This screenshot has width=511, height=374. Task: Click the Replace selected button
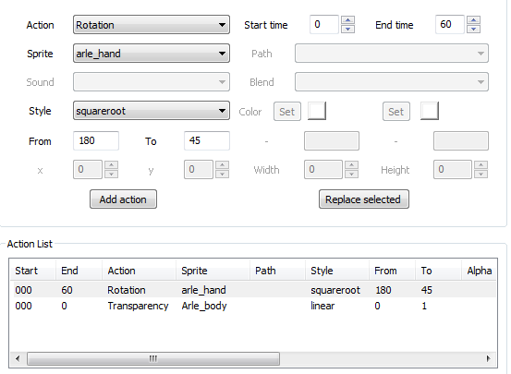click(364, 199)
